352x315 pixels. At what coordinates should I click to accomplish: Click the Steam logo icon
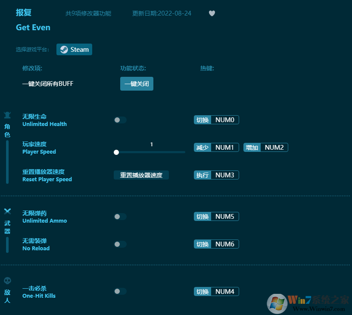pos(64,50)
